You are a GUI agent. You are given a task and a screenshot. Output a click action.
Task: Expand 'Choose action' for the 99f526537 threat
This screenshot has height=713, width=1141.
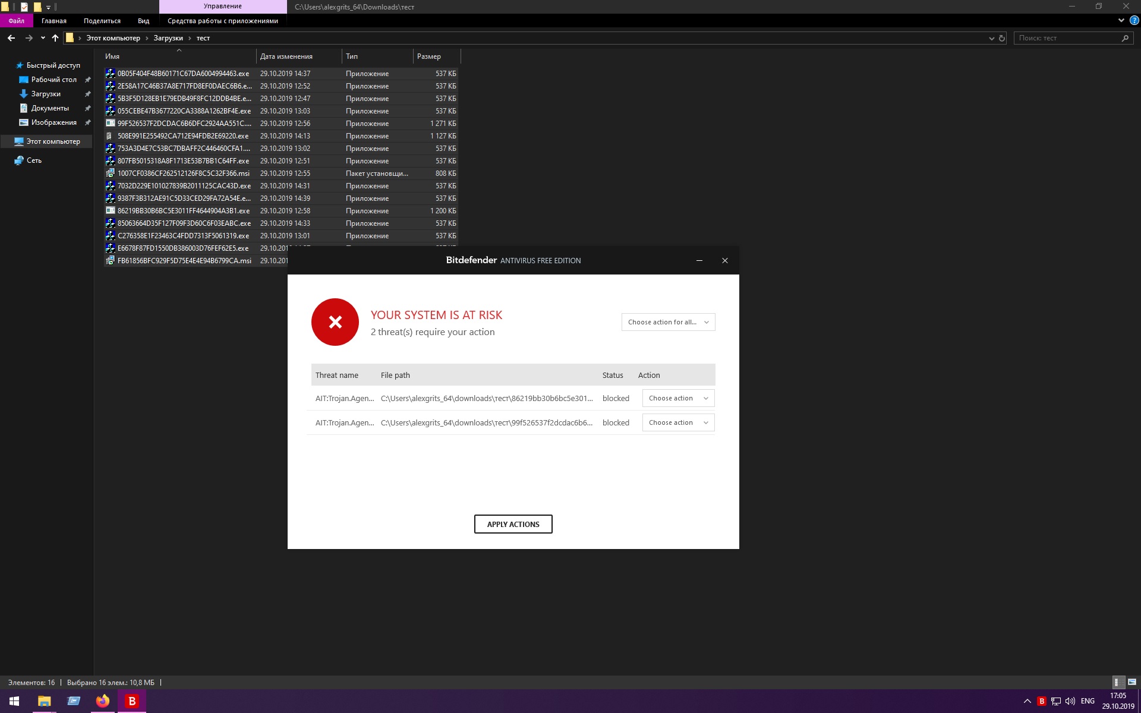tap(678, 422)
